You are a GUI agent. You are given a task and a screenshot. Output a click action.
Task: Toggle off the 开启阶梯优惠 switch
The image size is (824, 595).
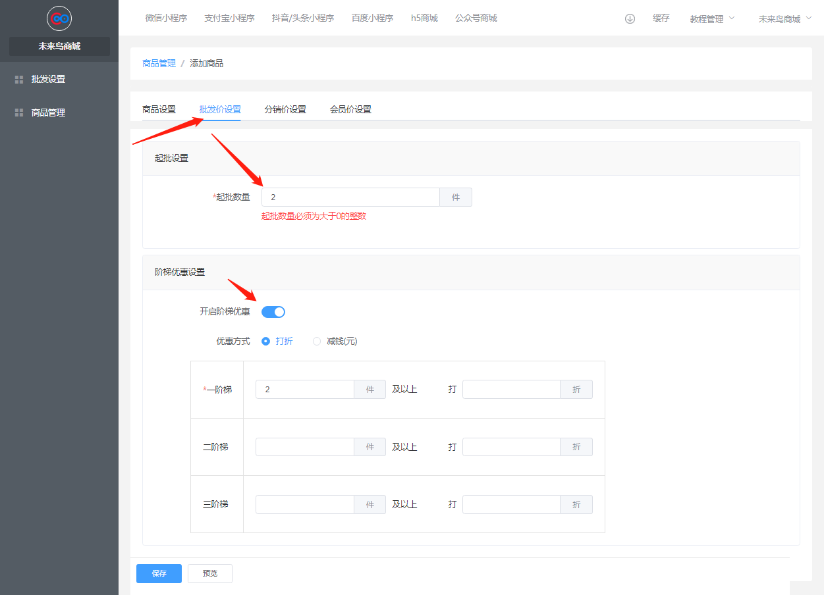273,312
